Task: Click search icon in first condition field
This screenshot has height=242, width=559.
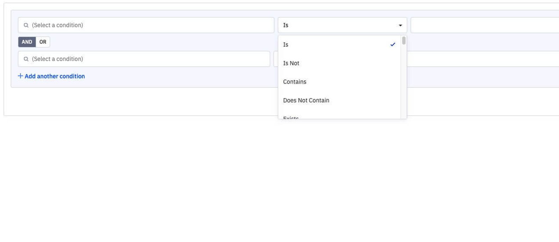Action: point(26,25)
